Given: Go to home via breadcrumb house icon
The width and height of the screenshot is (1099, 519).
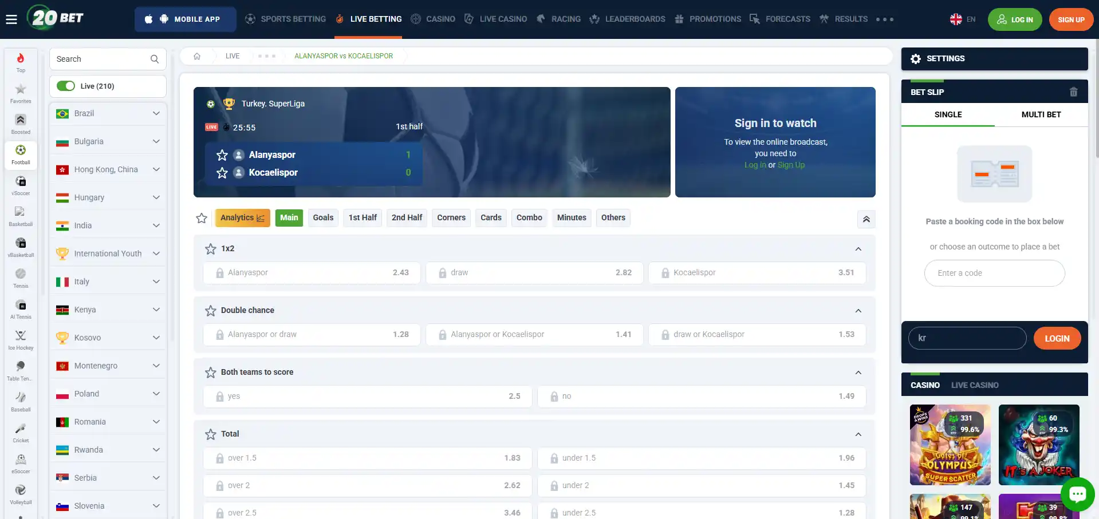Looking at the screenshot, I should tap(197, 56).
